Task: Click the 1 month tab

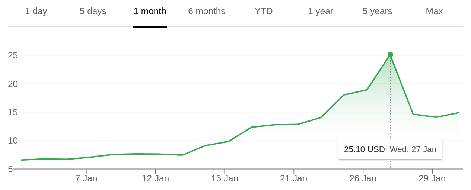Action: pyautogui.click(x=150, y=11)
